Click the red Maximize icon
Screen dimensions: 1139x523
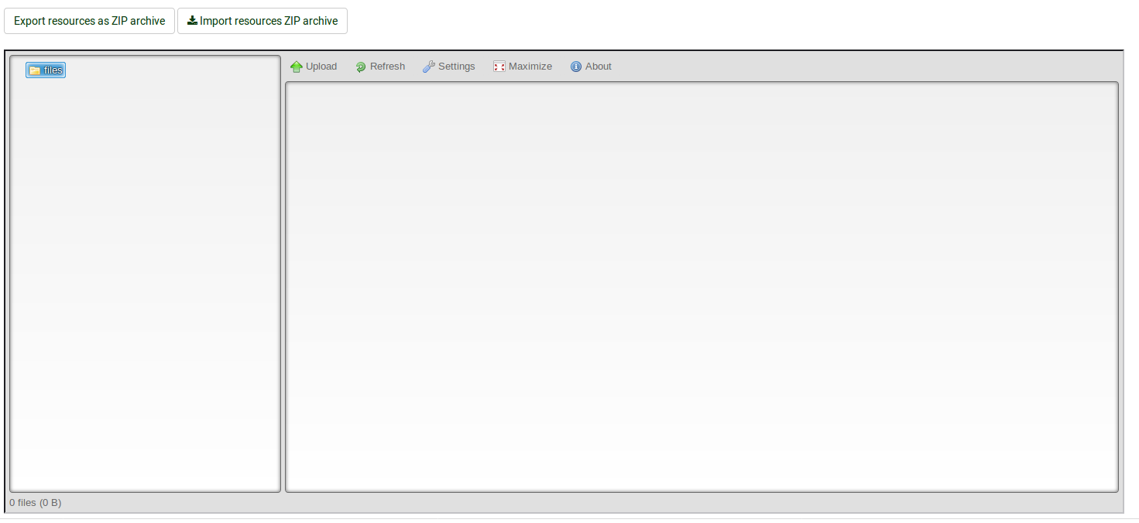499,67
